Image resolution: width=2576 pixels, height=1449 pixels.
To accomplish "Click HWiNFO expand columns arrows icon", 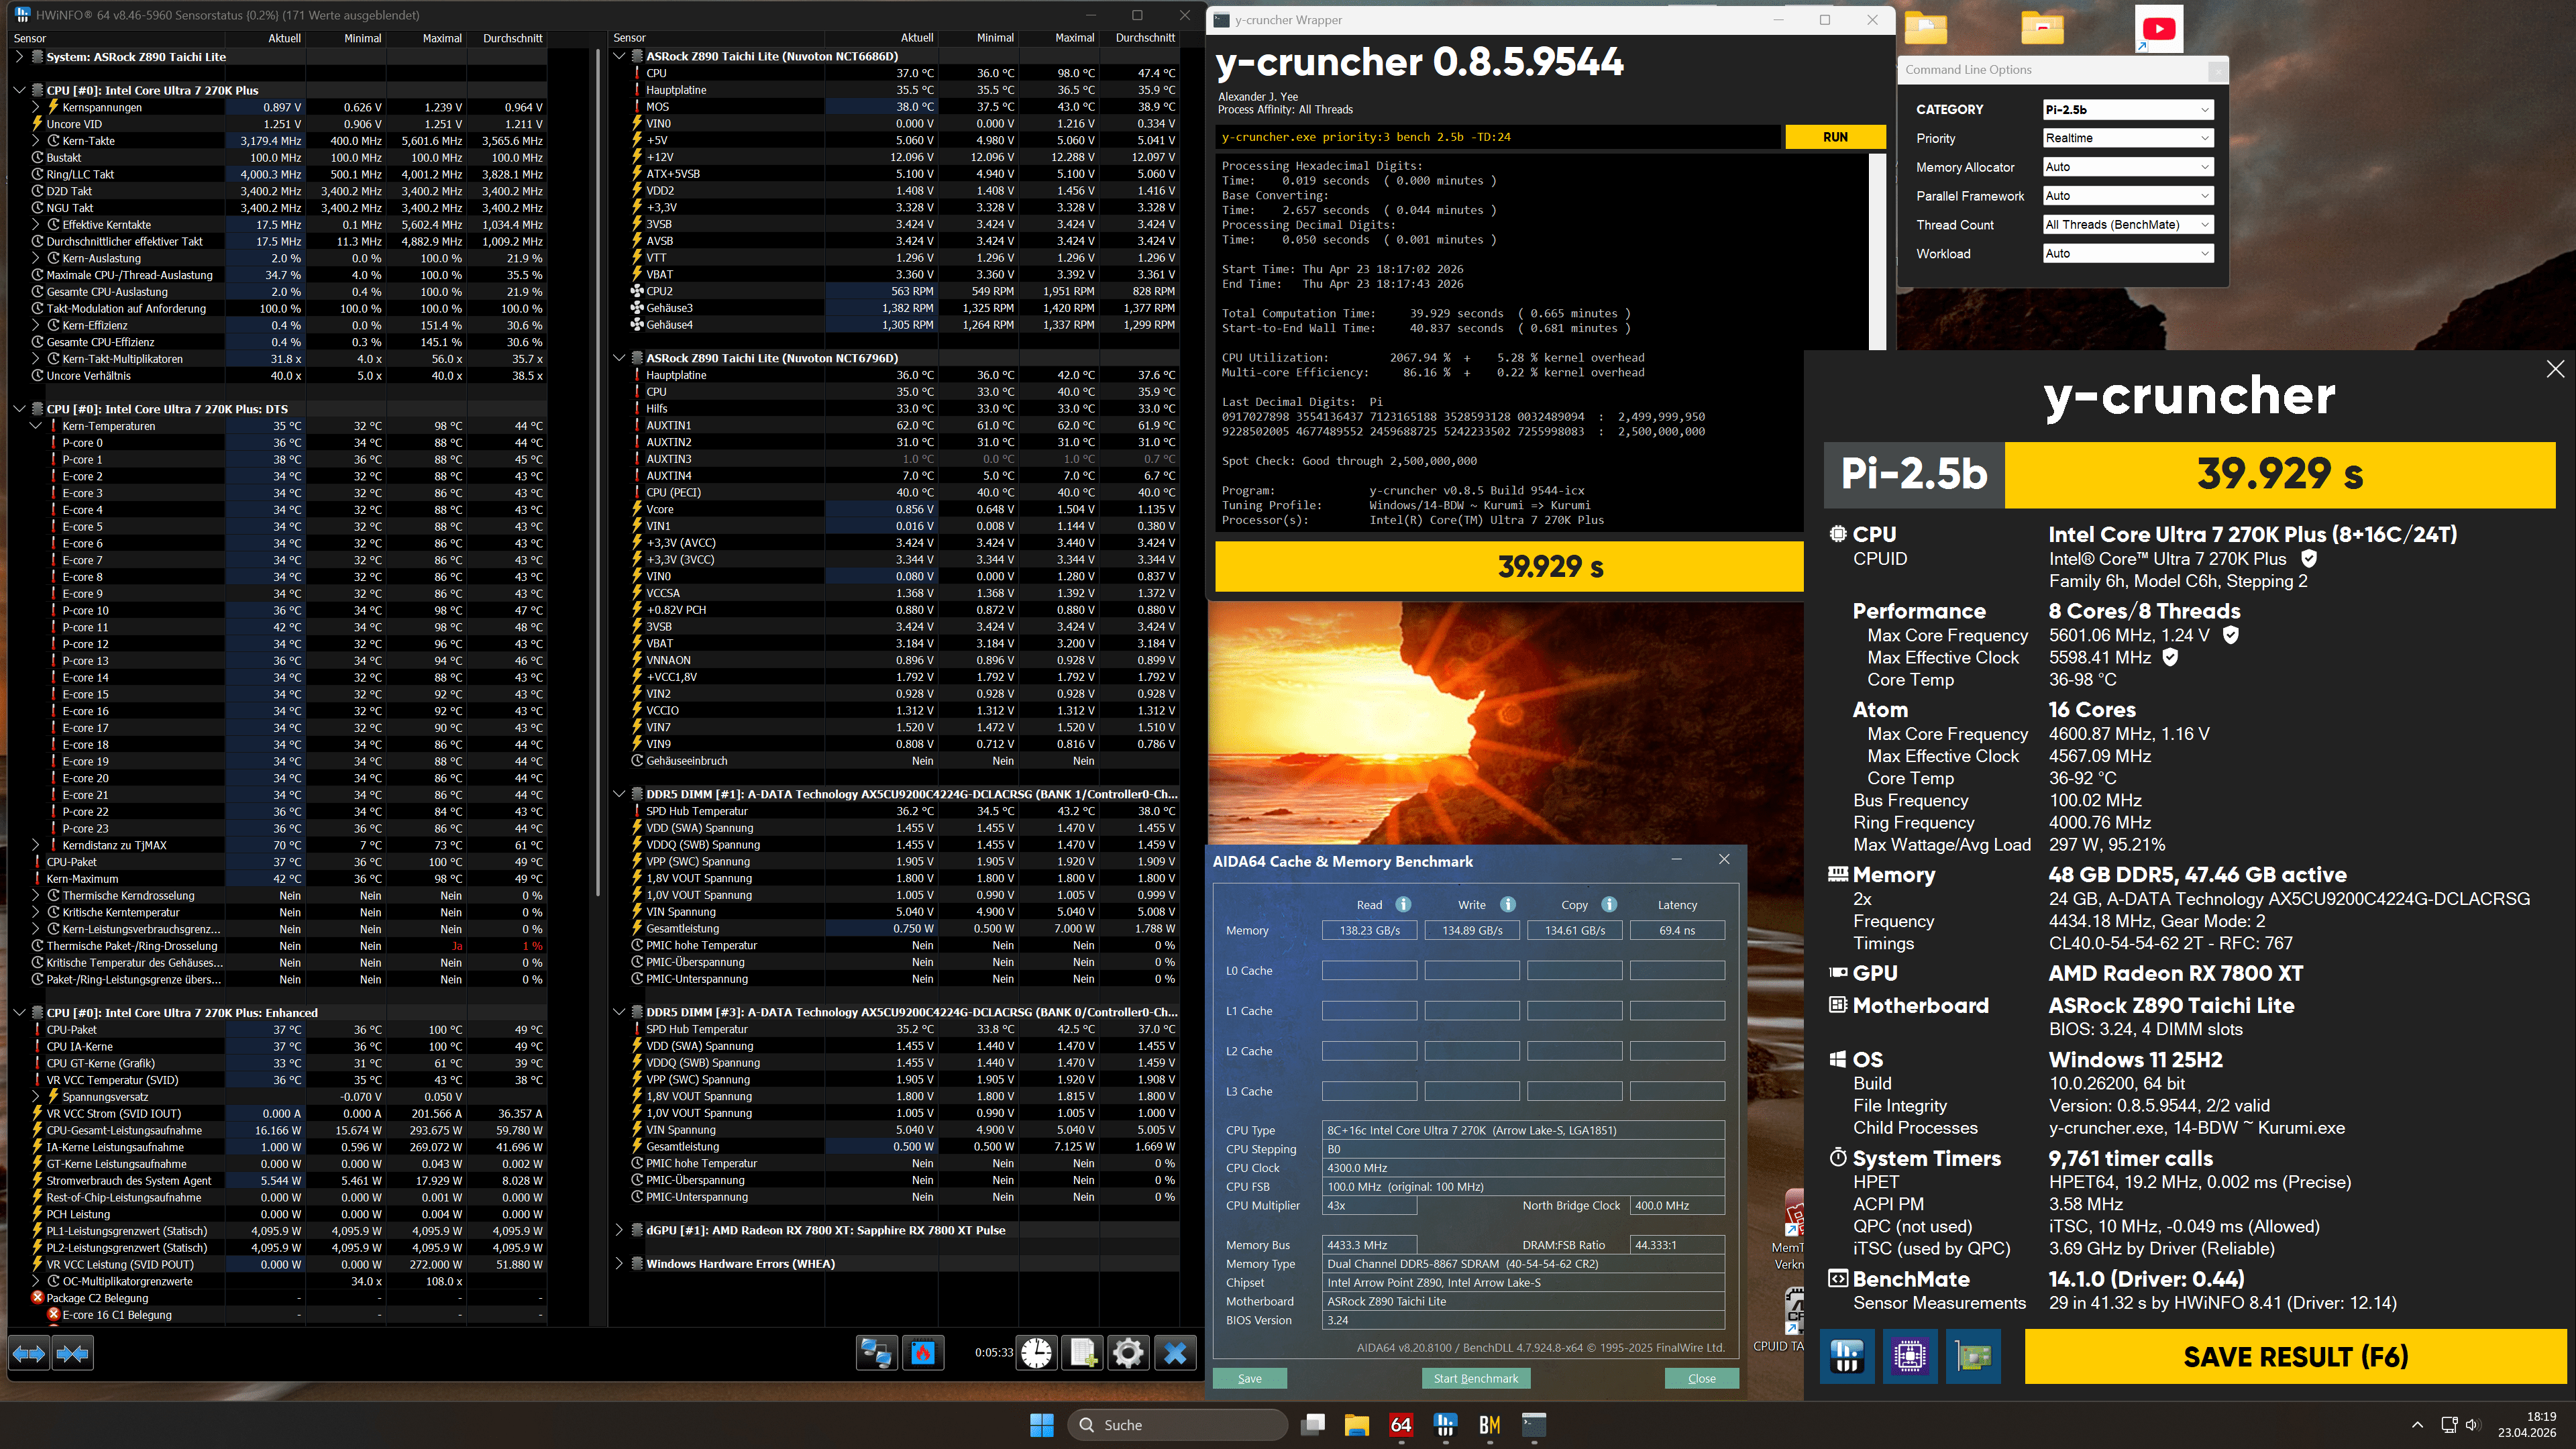I will click(28, 1354).
